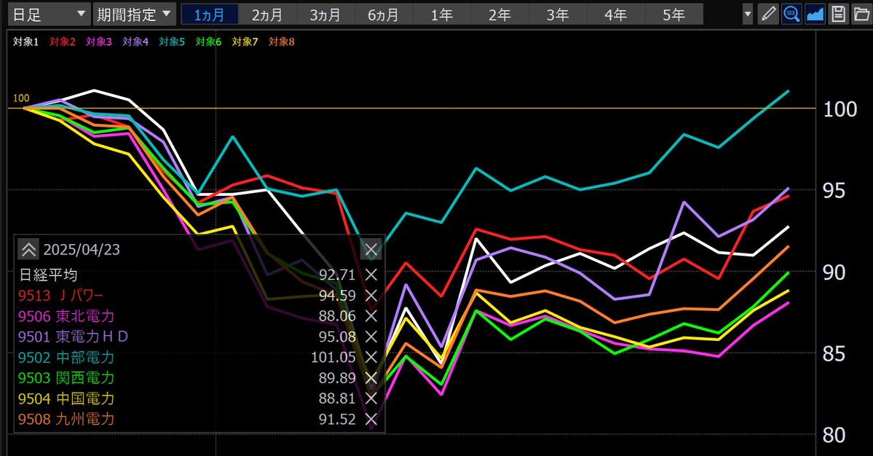Click the 日経平均 legend row name
The image size is (873, 456).
pyautogui.click(x=49, y=275)
